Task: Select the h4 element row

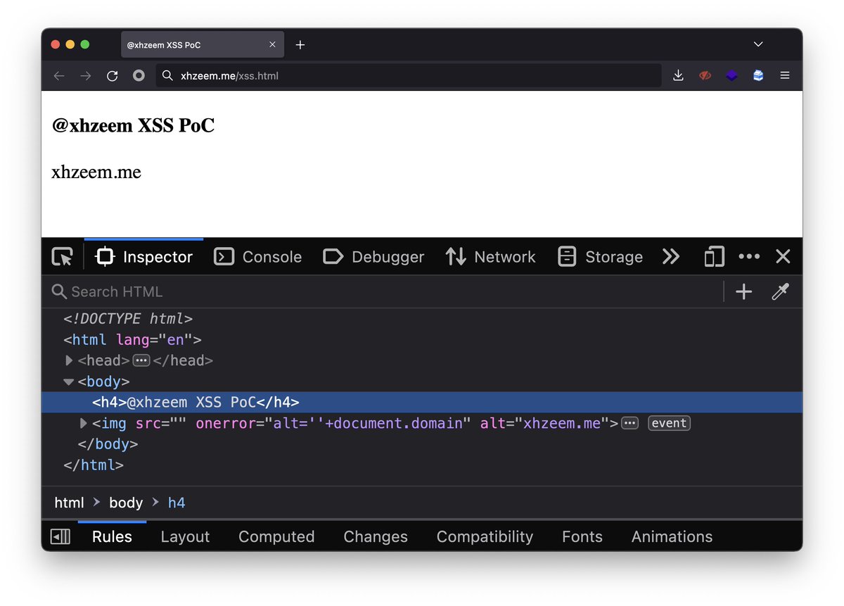Action: (x=422, y=402)
